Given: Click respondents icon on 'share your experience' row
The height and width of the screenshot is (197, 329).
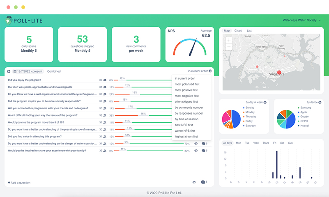Looking at the screenshot, I should click(105, 151).
